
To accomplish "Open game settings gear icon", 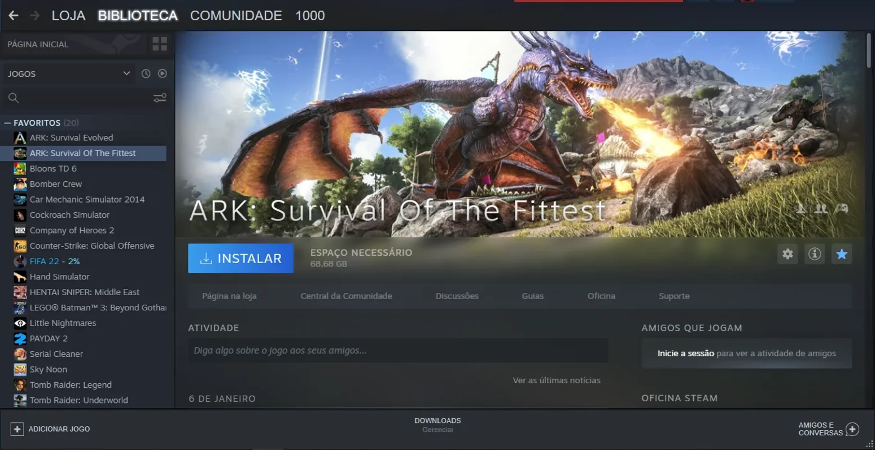I will point(787,254).
